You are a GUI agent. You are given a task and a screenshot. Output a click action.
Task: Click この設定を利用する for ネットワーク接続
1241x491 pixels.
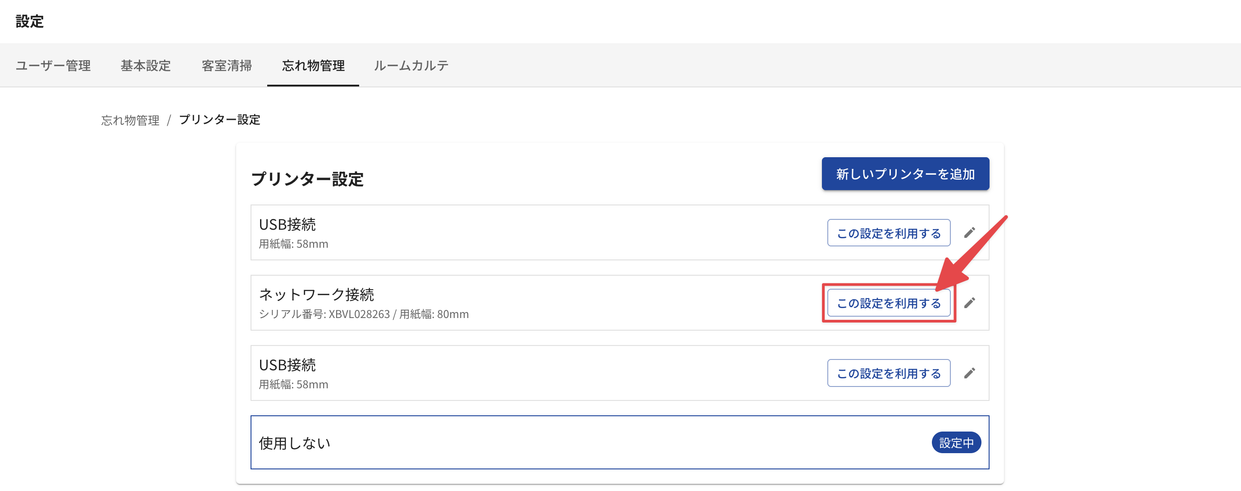click(x=889, y=303)
